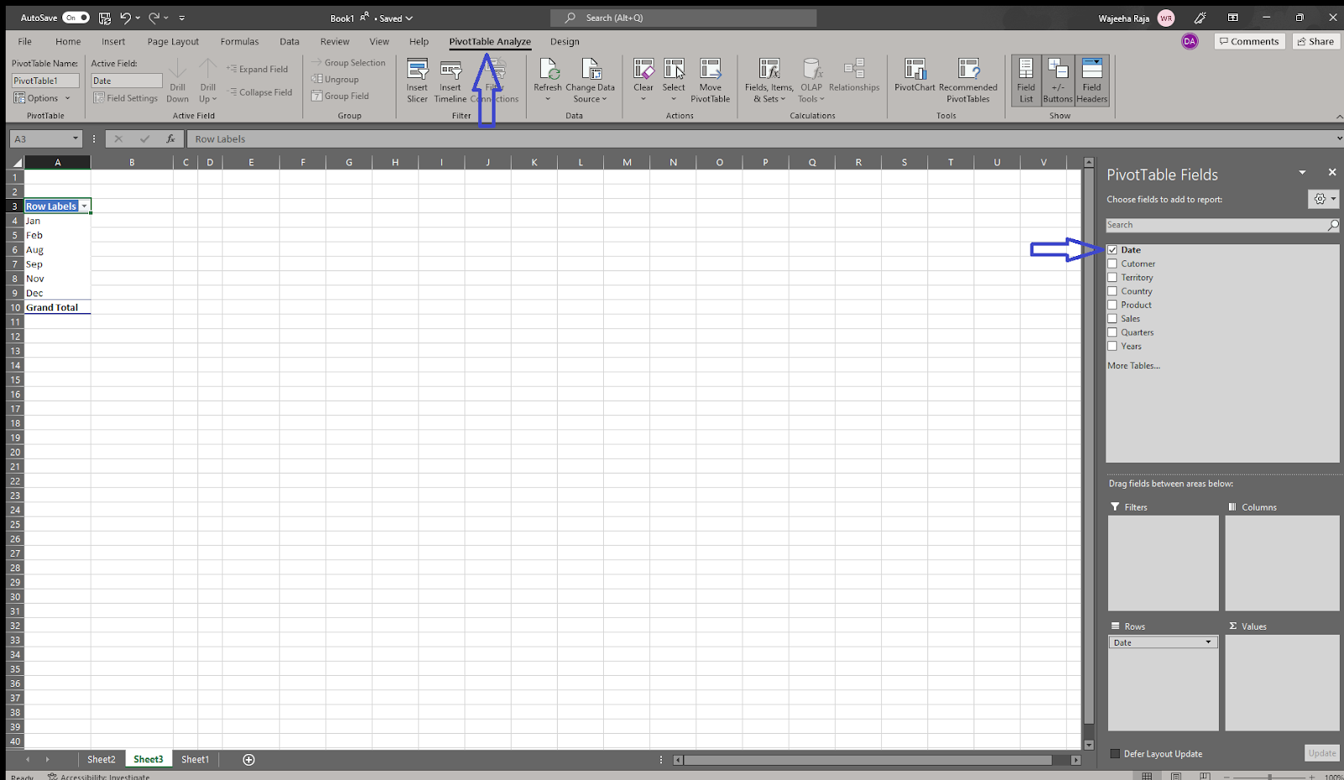Click the Insert Slicer icon

417,70
